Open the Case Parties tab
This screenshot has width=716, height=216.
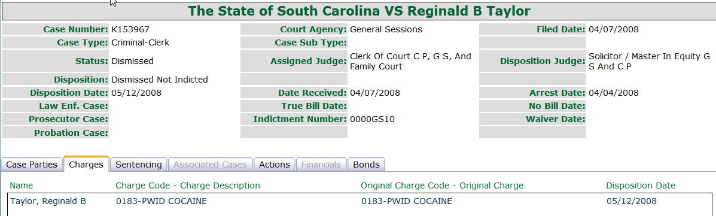pos(32,165)
